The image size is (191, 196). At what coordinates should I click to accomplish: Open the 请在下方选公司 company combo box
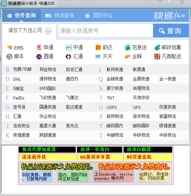pyautogui.click(x=29, y=31)
